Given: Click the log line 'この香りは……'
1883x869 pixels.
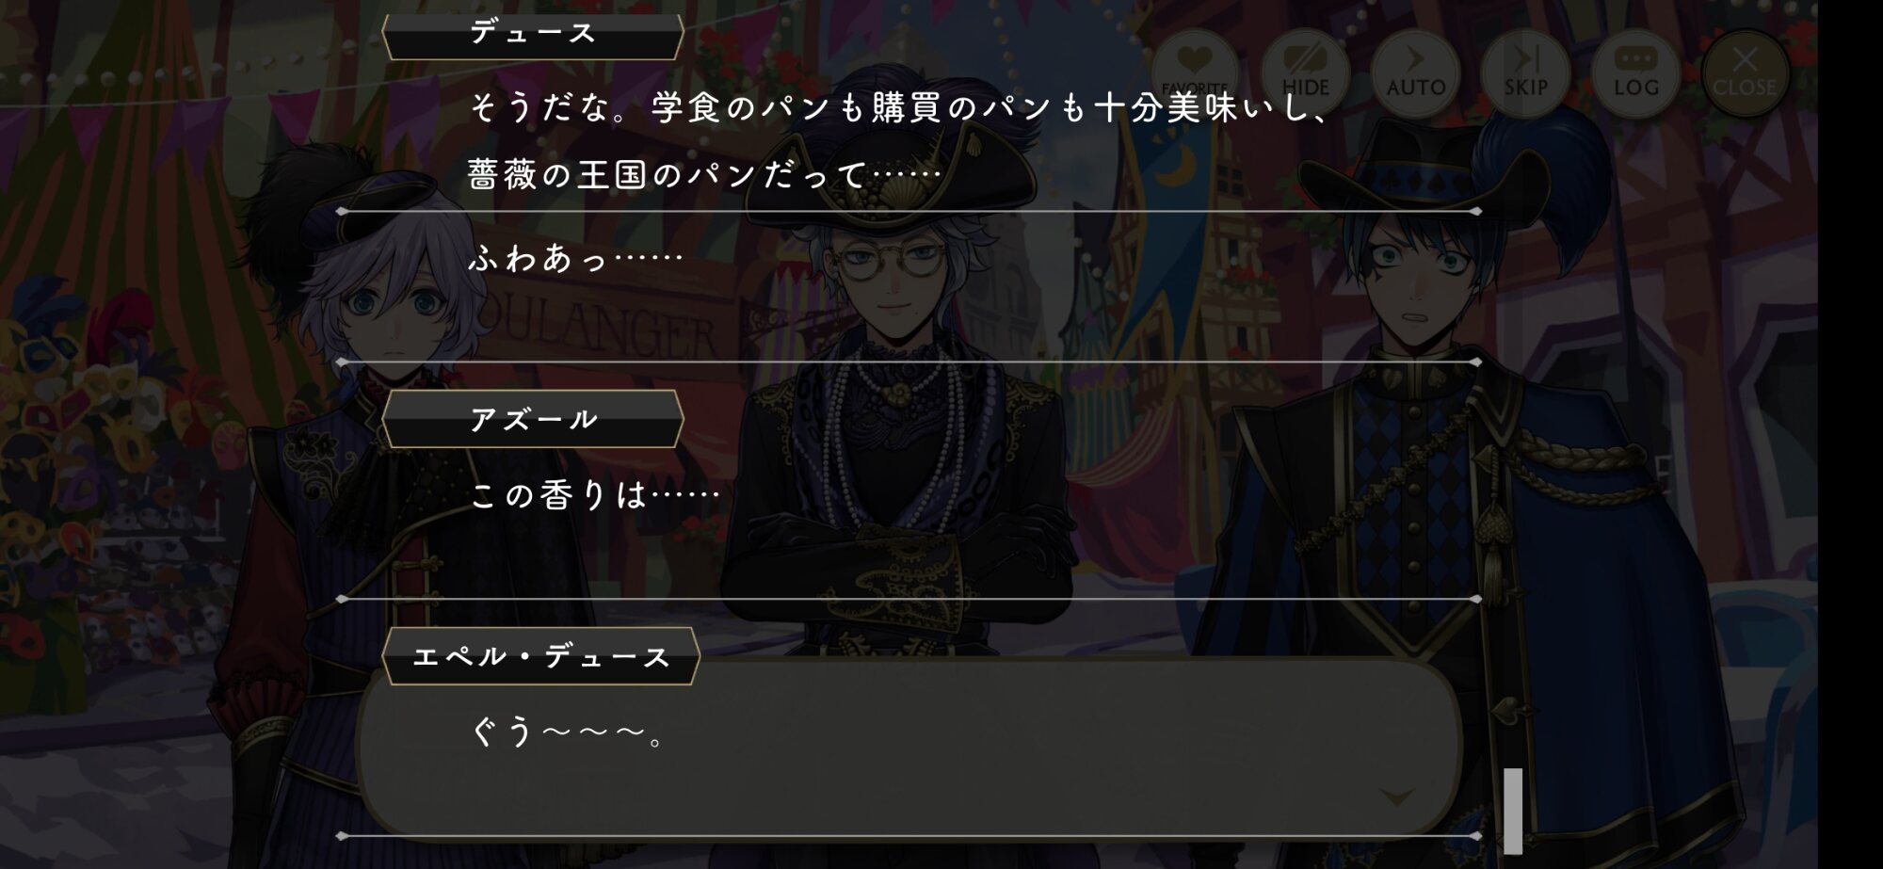Looking at the screenshot, I should [594, 495].
